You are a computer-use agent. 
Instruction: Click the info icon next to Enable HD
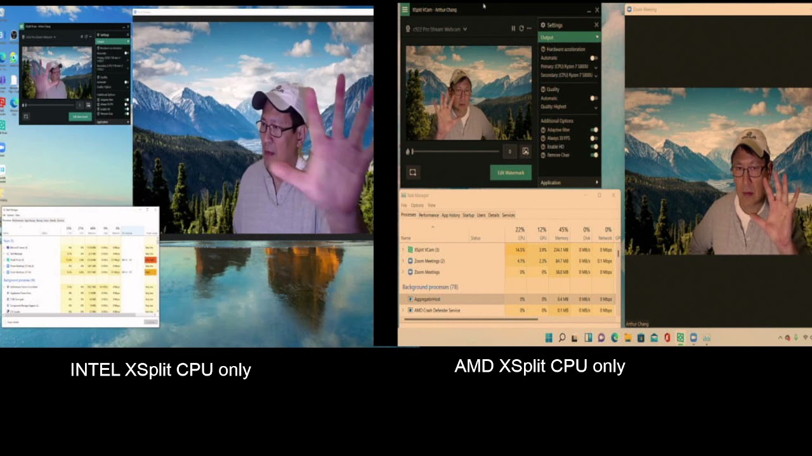pyautogui.click(x=543, y=146)
